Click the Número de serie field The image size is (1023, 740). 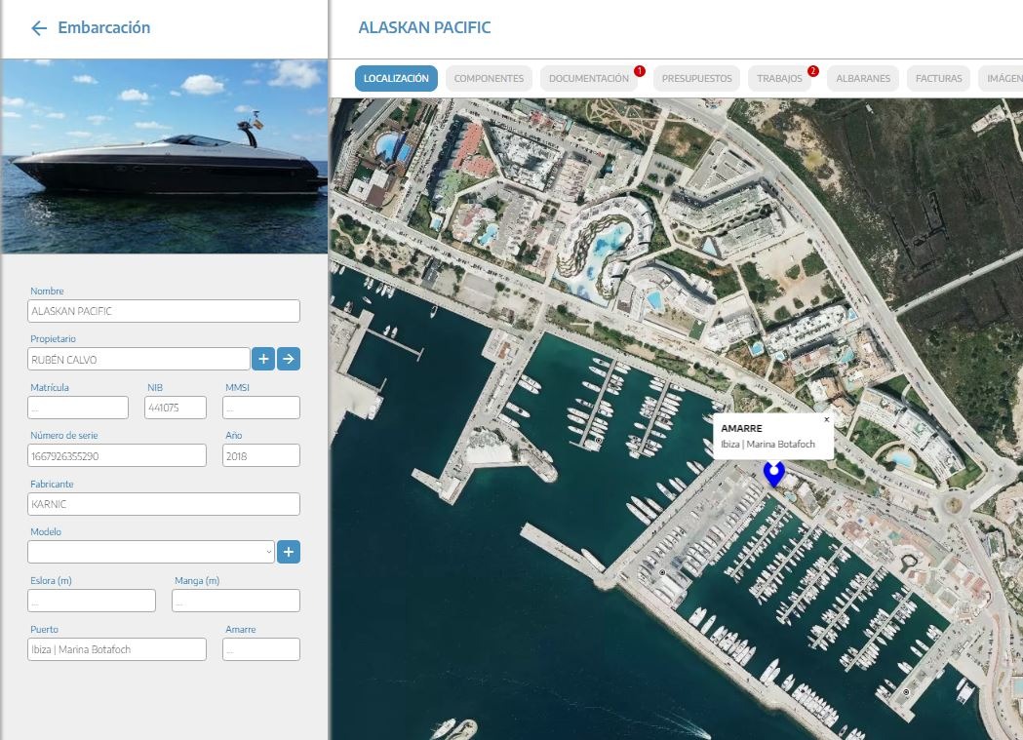click(x=117, y=455)
